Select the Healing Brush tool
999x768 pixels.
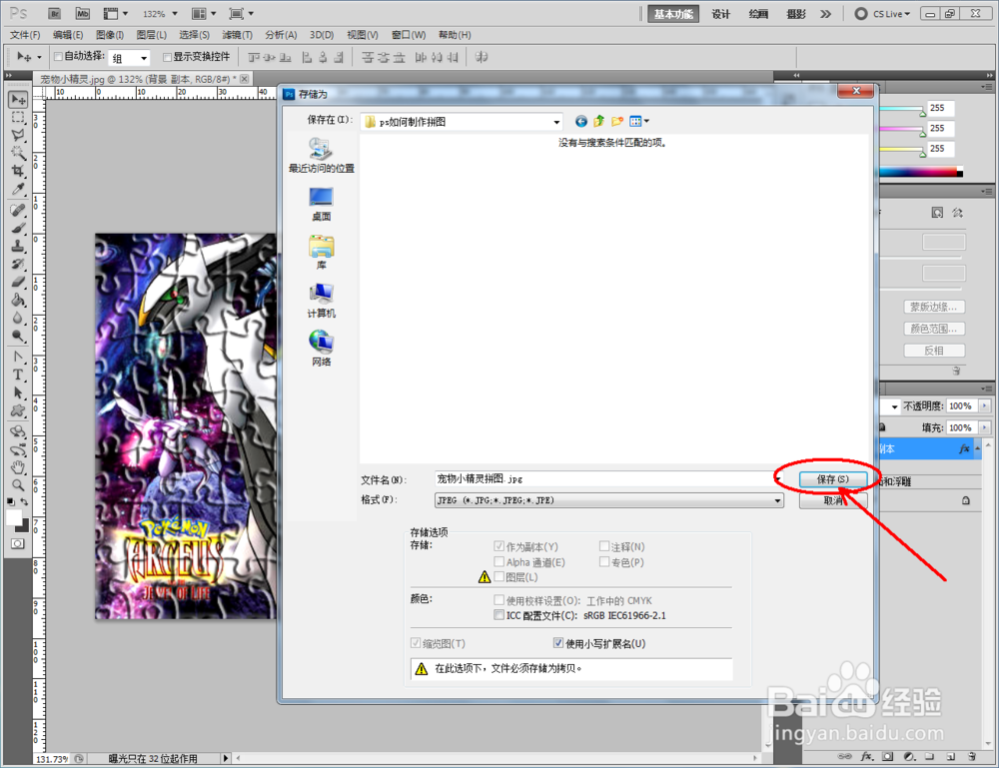(18, 210)
